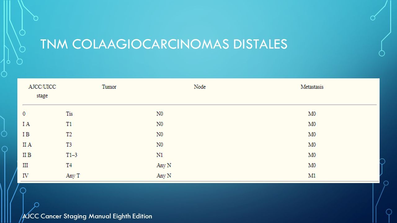Click the T1–3 tumor cell
397x223 pixels.
72,155
